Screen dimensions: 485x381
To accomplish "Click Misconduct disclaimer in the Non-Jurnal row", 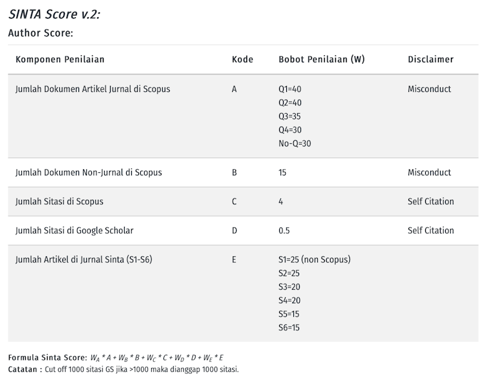I will coord(429,173).
